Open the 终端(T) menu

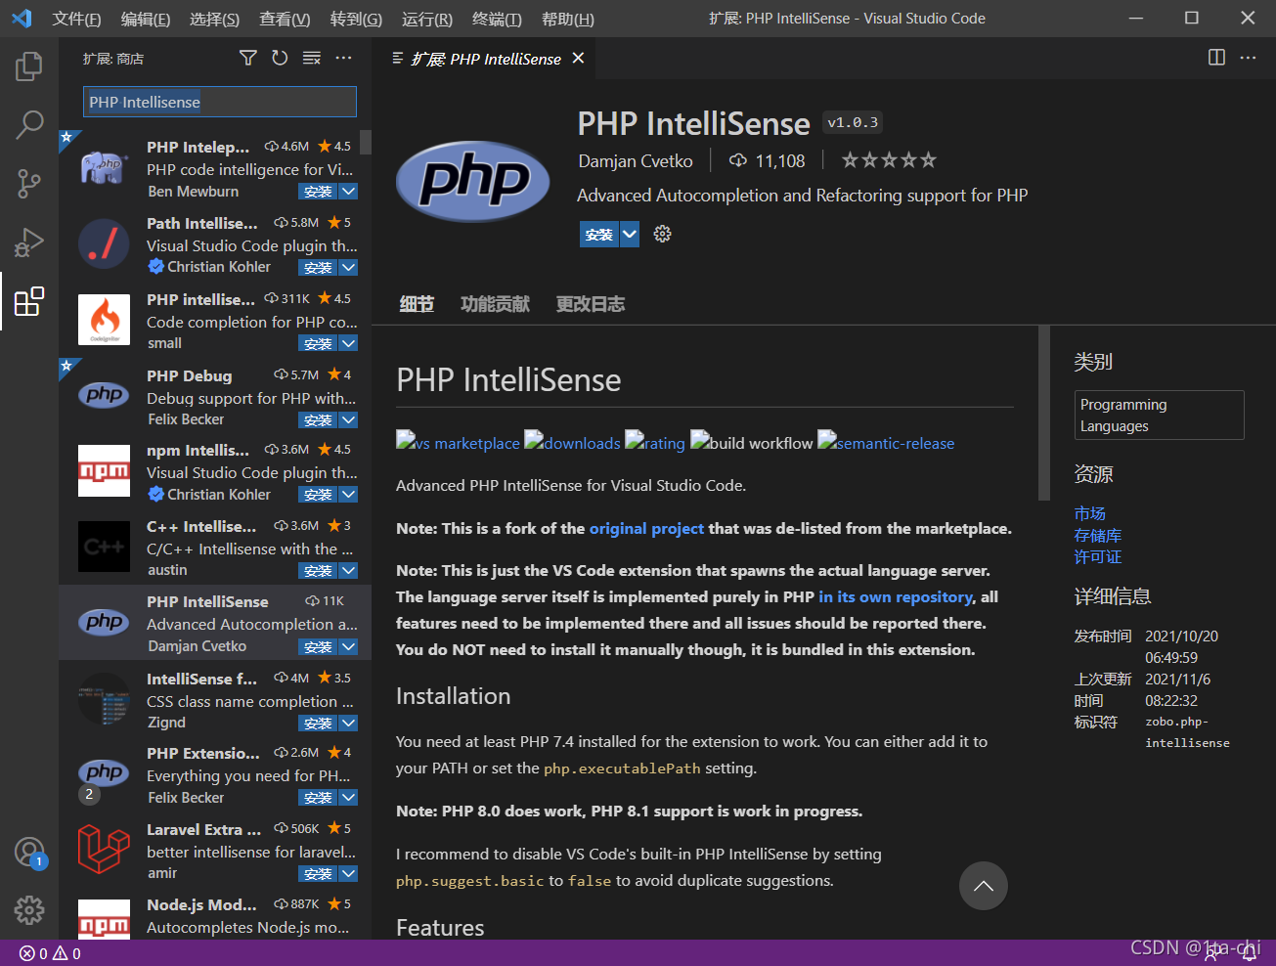497,19
